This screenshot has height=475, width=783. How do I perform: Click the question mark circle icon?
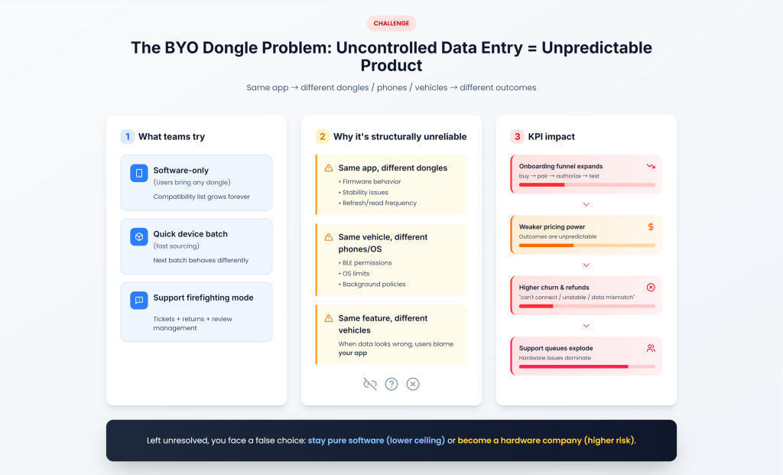pyautogui.click(x=391, y=384)
